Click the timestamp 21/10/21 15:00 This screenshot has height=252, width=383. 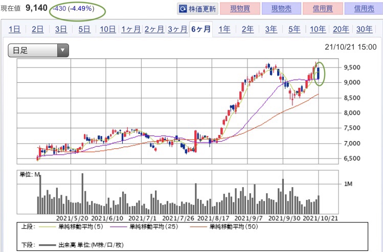tap(350, 47)
